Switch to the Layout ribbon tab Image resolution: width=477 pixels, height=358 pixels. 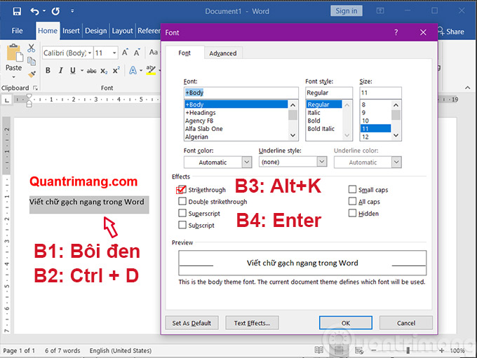[122, 31]
